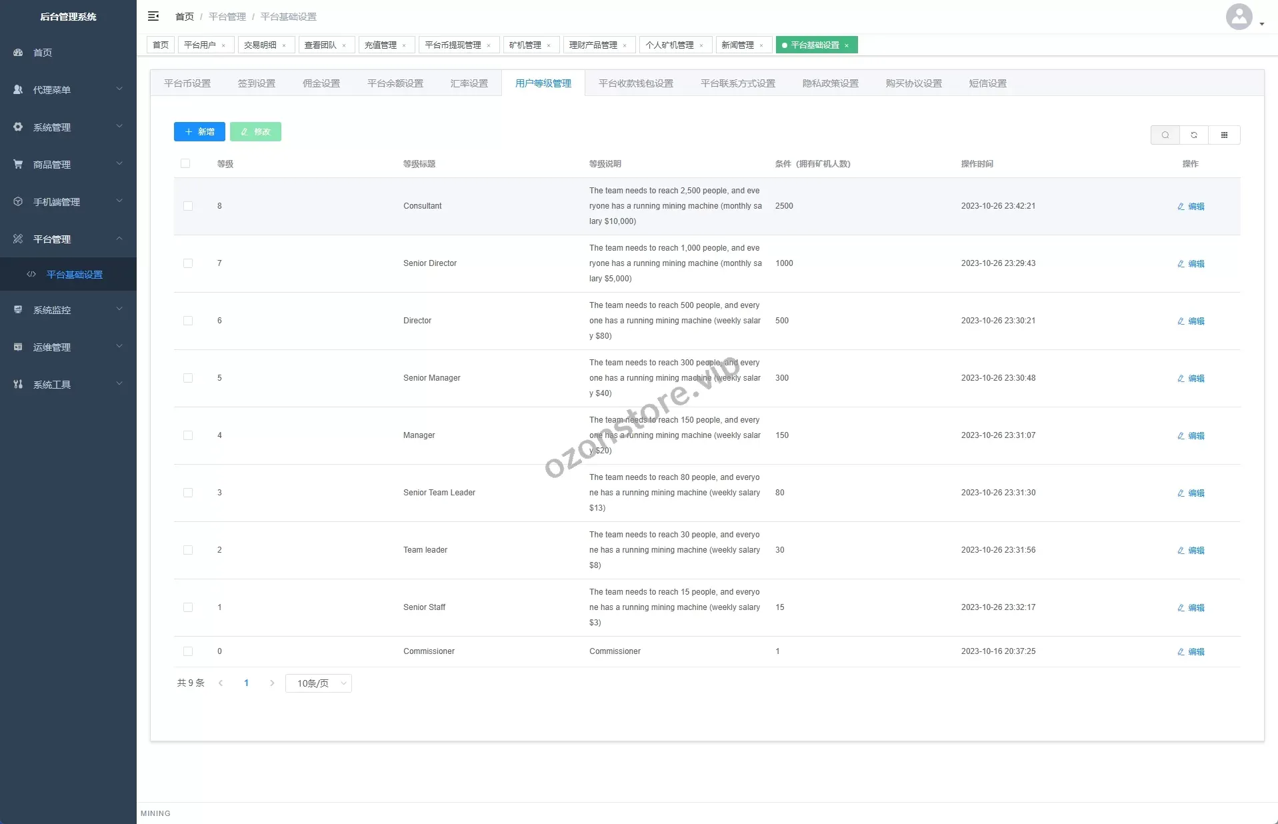Image resolution: width=1278 pixels, height=824 pixels.
Task: Go to next page arrow in pagination
Action: click(x=272, y=683)
